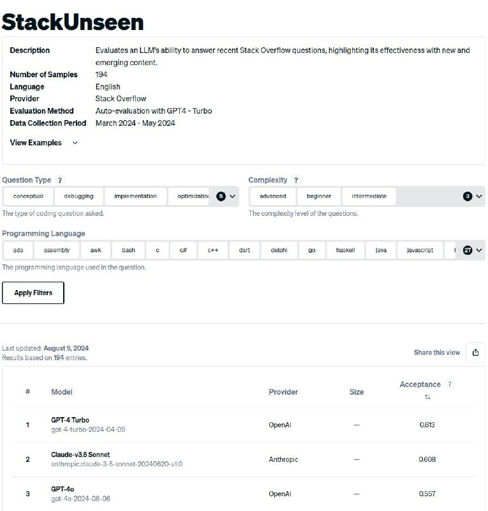The image size is (488, 511).
Task: Click the Share this view link
Action: click(x=436, y=353)
